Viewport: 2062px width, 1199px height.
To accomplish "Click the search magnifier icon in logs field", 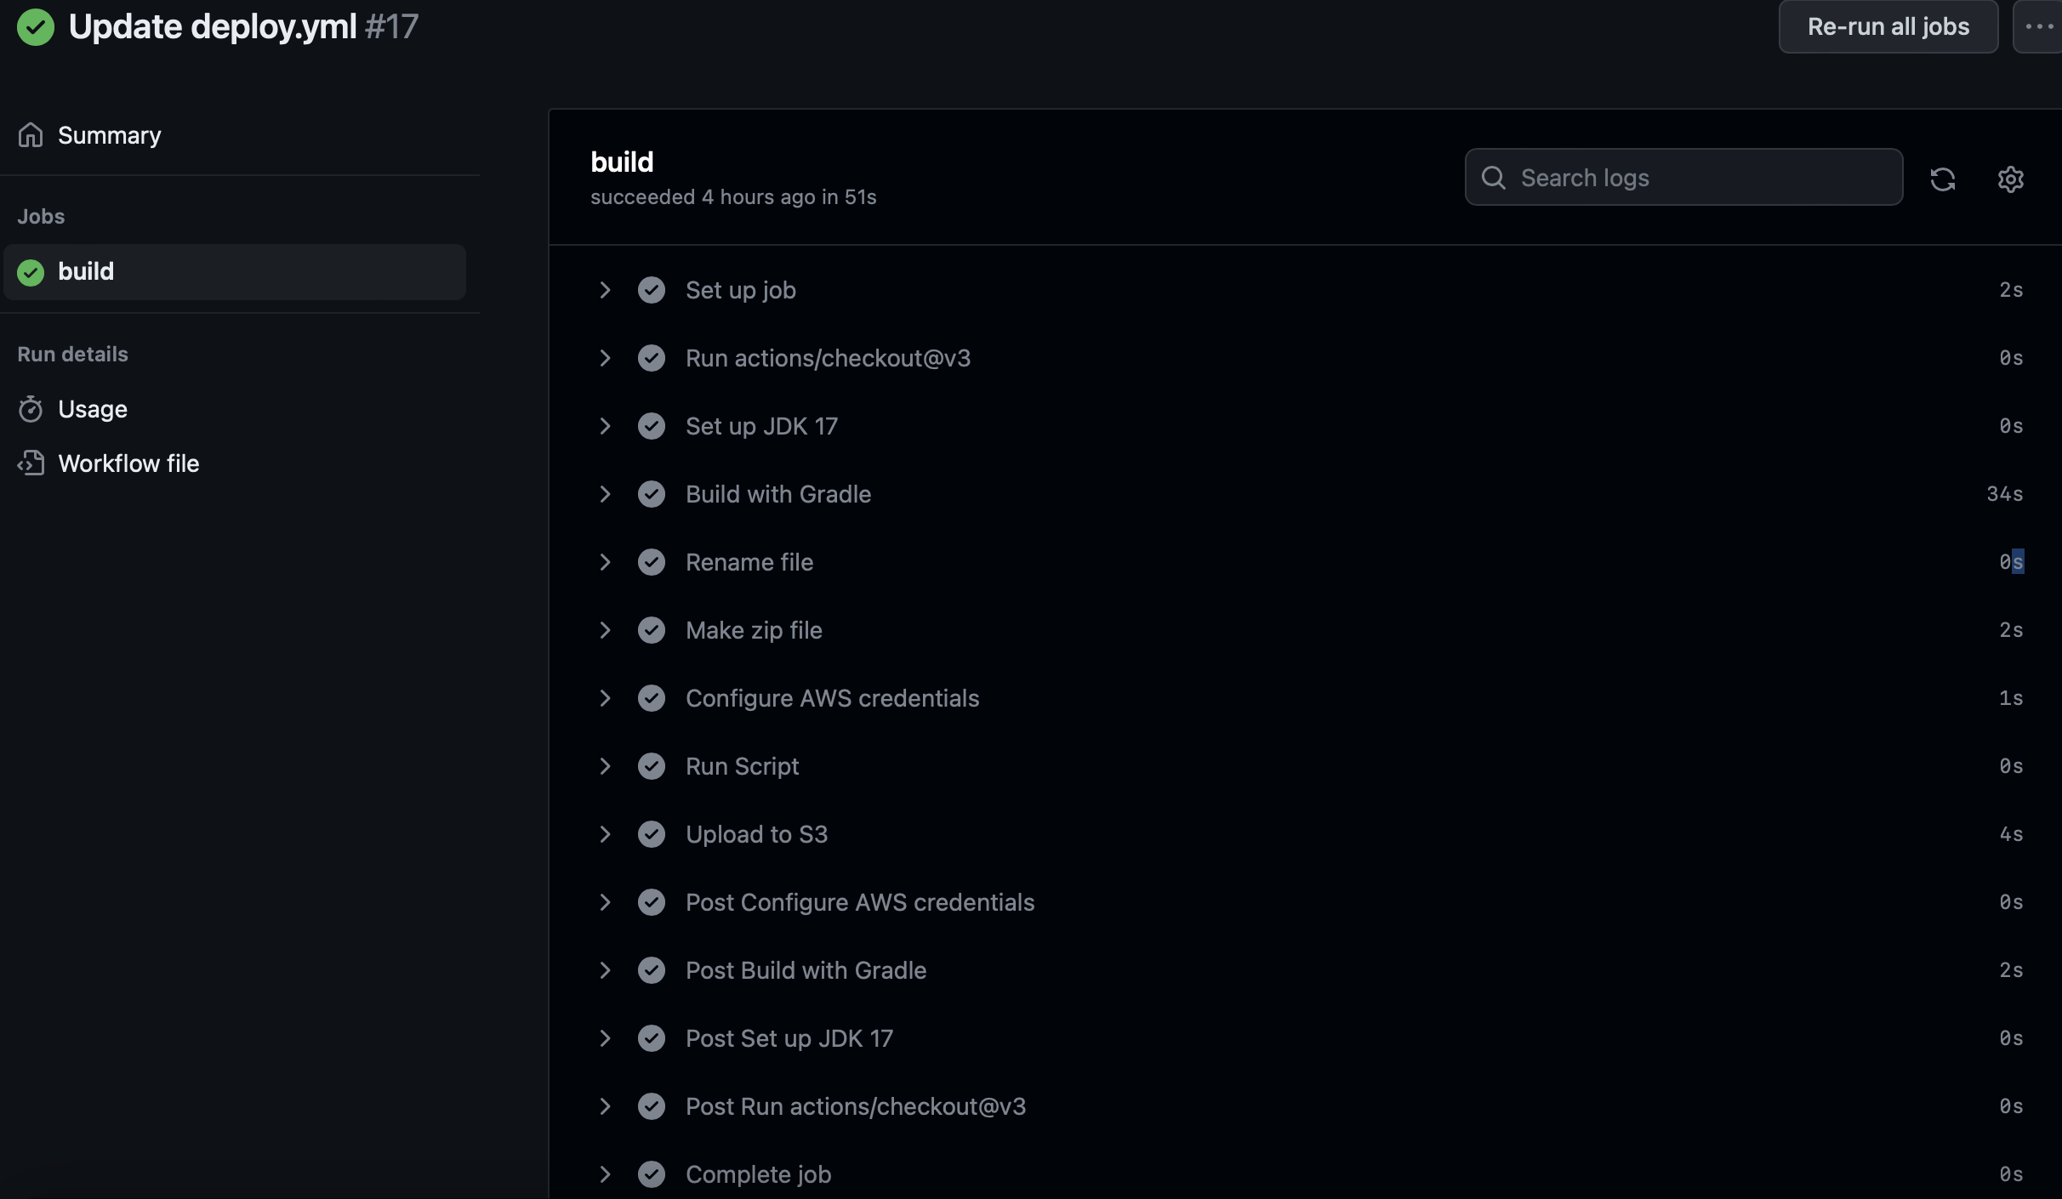I will [1494, 178].
